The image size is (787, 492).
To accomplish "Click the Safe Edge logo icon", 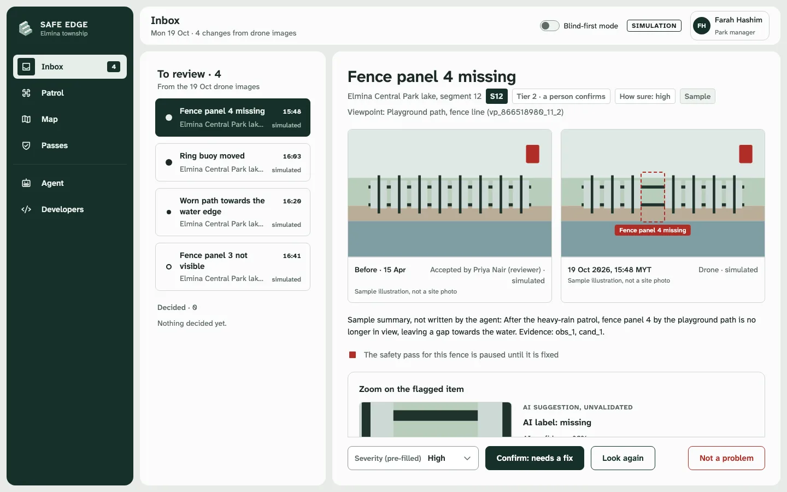I will pos(26,28).
